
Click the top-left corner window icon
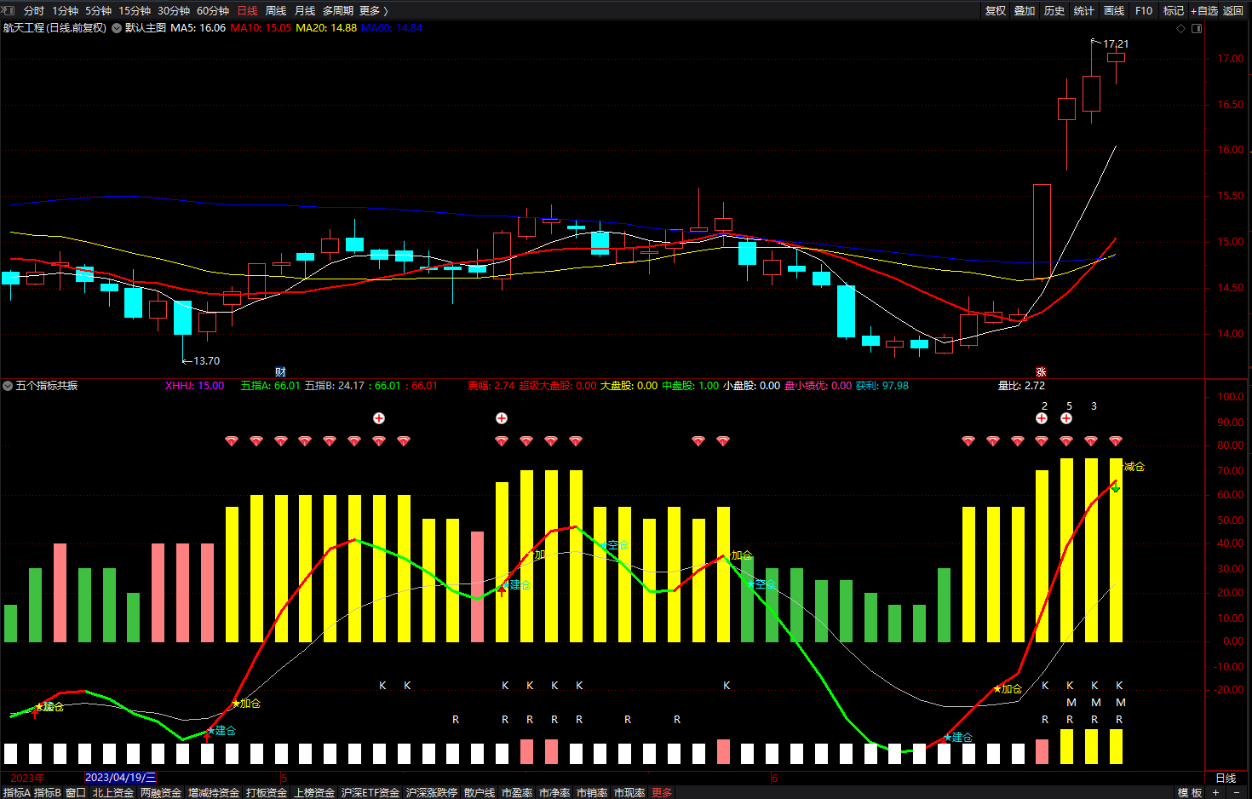pyautogui.click(x=8, y=10)
